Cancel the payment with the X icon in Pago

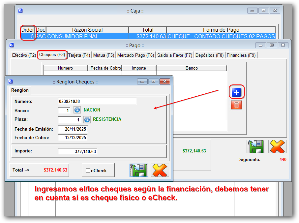[x=277, y=146]
